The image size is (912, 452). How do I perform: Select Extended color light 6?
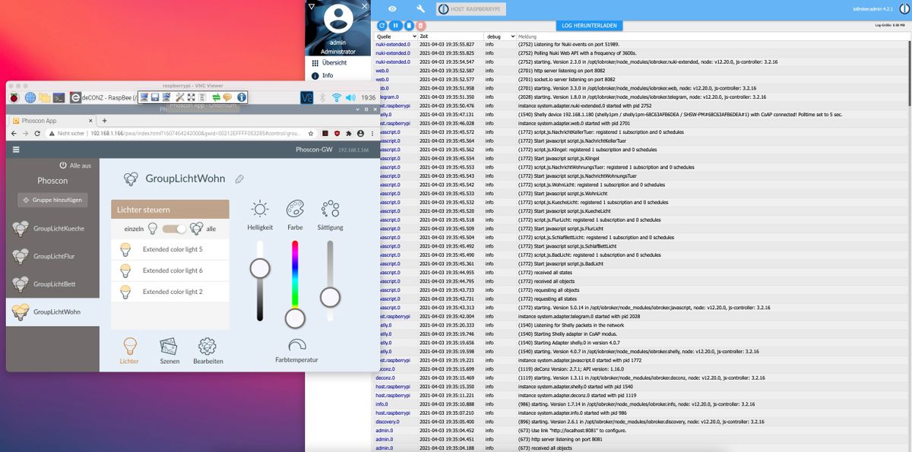170,270
